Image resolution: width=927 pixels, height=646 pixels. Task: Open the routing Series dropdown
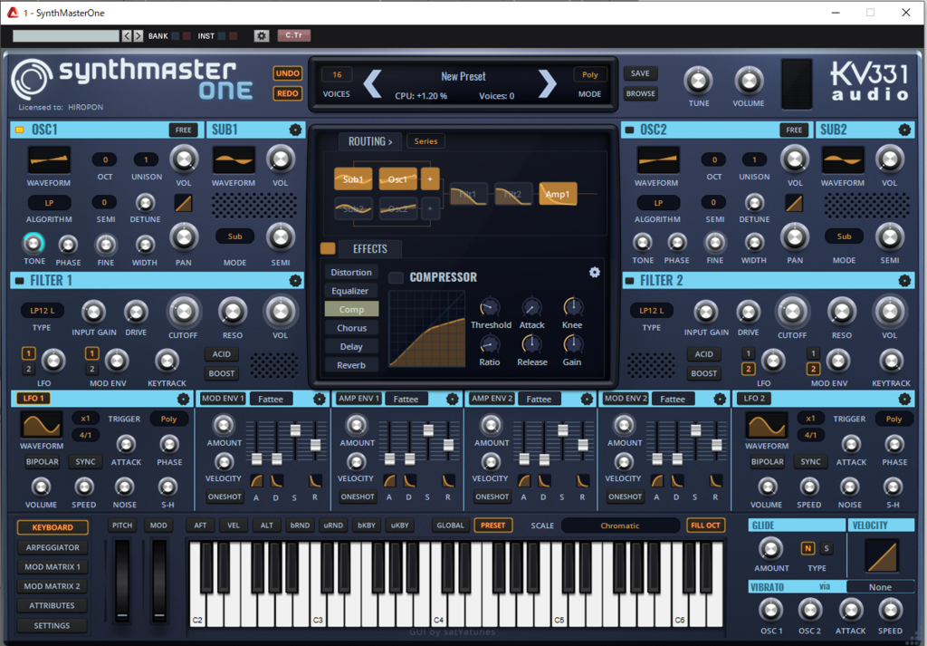425,141
